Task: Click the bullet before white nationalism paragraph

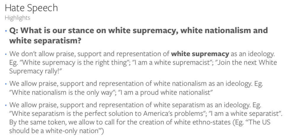Action: 6,84
